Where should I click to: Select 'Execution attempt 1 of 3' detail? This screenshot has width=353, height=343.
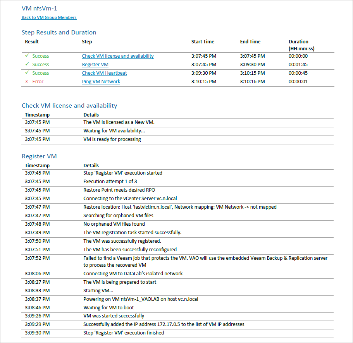click(x=110, y=182)
